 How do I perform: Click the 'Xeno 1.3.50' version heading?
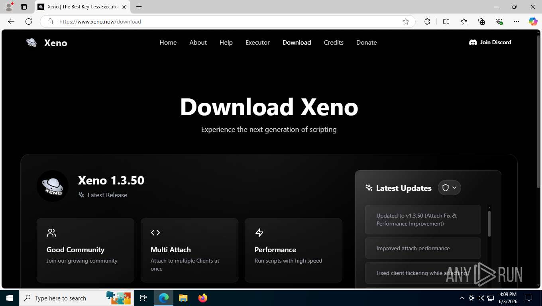point(111,180)
